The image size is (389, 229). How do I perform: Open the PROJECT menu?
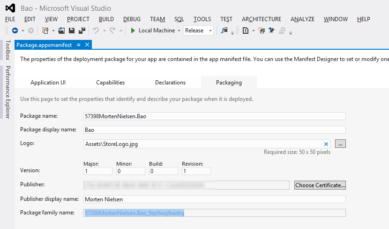pos(78,19)
